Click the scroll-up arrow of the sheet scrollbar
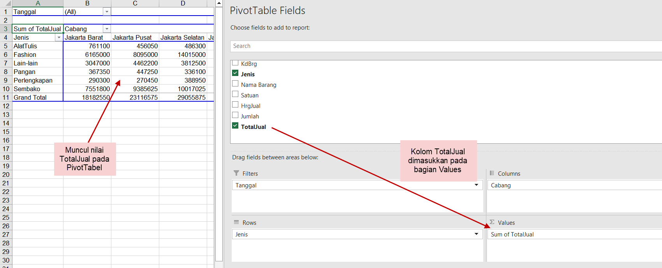 219,4
